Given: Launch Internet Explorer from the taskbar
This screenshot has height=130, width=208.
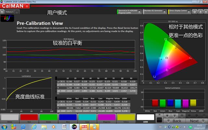Looking at the screenshot, I should [x=34, y=127].
